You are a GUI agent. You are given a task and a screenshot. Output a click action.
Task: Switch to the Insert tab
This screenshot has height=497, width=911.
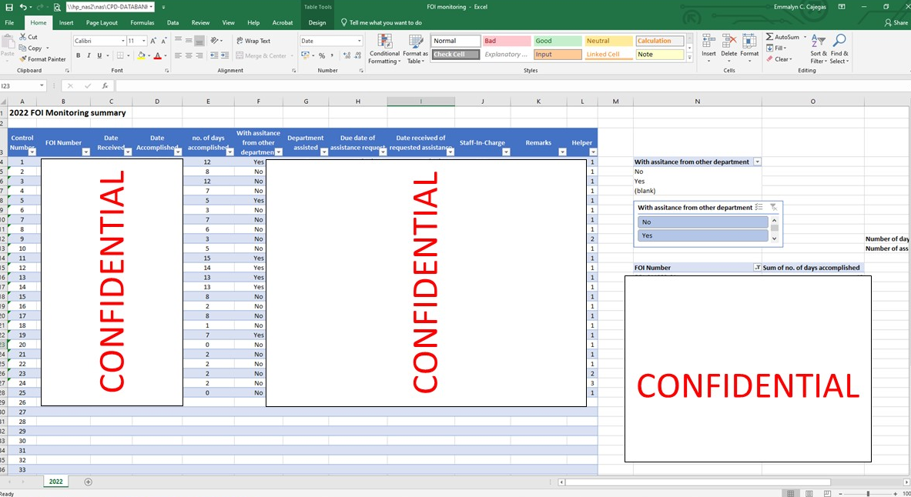point(66,22)
